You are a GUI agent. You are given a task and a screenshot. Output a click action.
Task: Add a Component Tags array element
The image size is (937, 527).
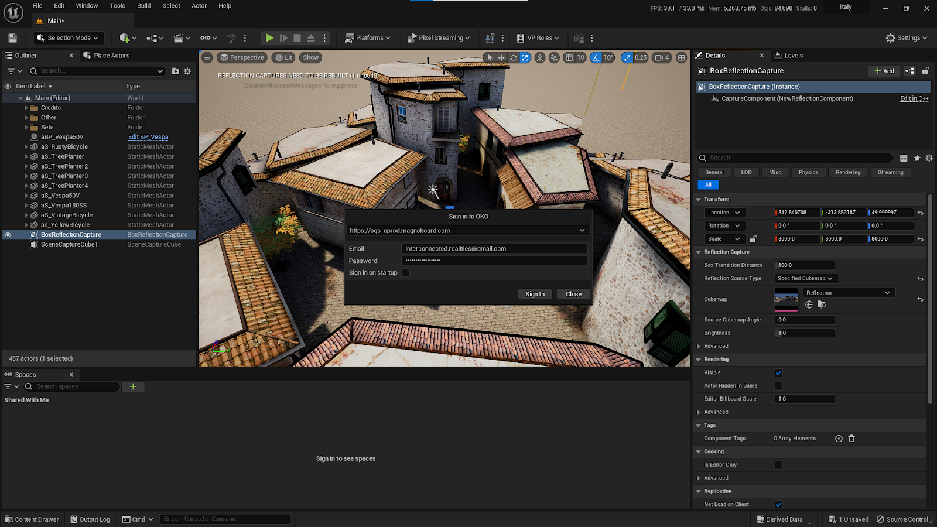pyautogui.click(x=839, y=439)
